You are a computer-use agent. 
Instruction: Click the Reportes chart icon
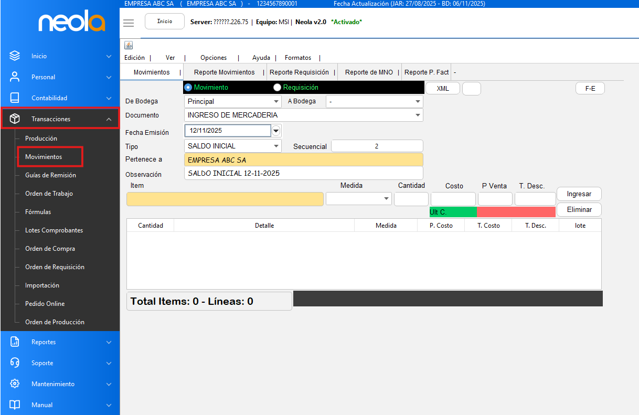point(15,342)
